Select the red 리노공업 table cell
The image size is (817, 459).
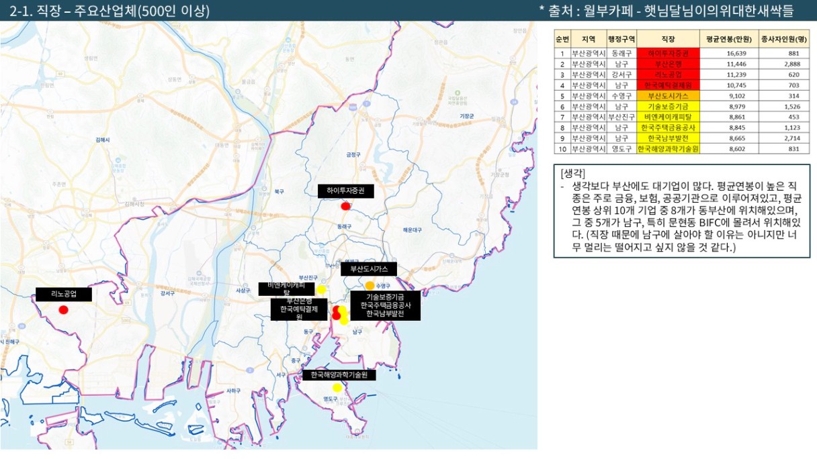coord(669,74)
